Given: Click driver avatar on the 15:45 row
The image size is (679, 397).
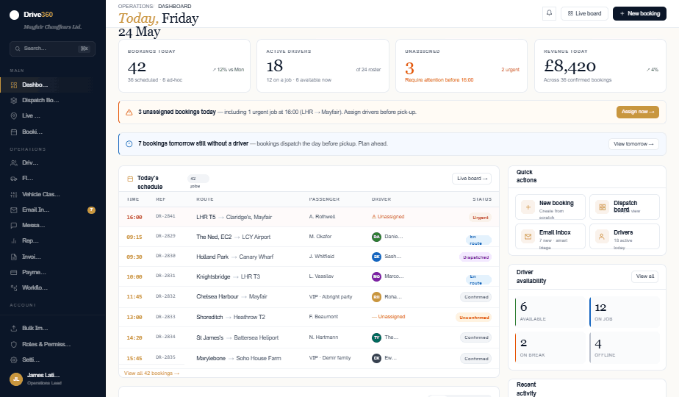Looking at the screenshot, I should (376, 359).
